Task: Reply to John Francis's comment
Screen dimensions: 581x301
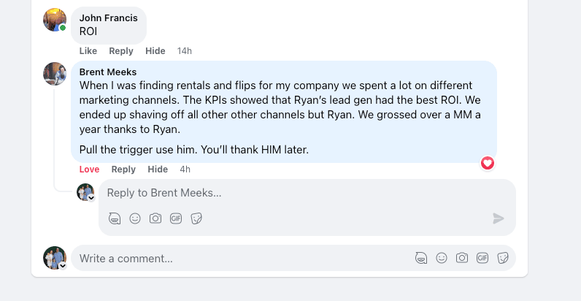Action: (121, 51)
